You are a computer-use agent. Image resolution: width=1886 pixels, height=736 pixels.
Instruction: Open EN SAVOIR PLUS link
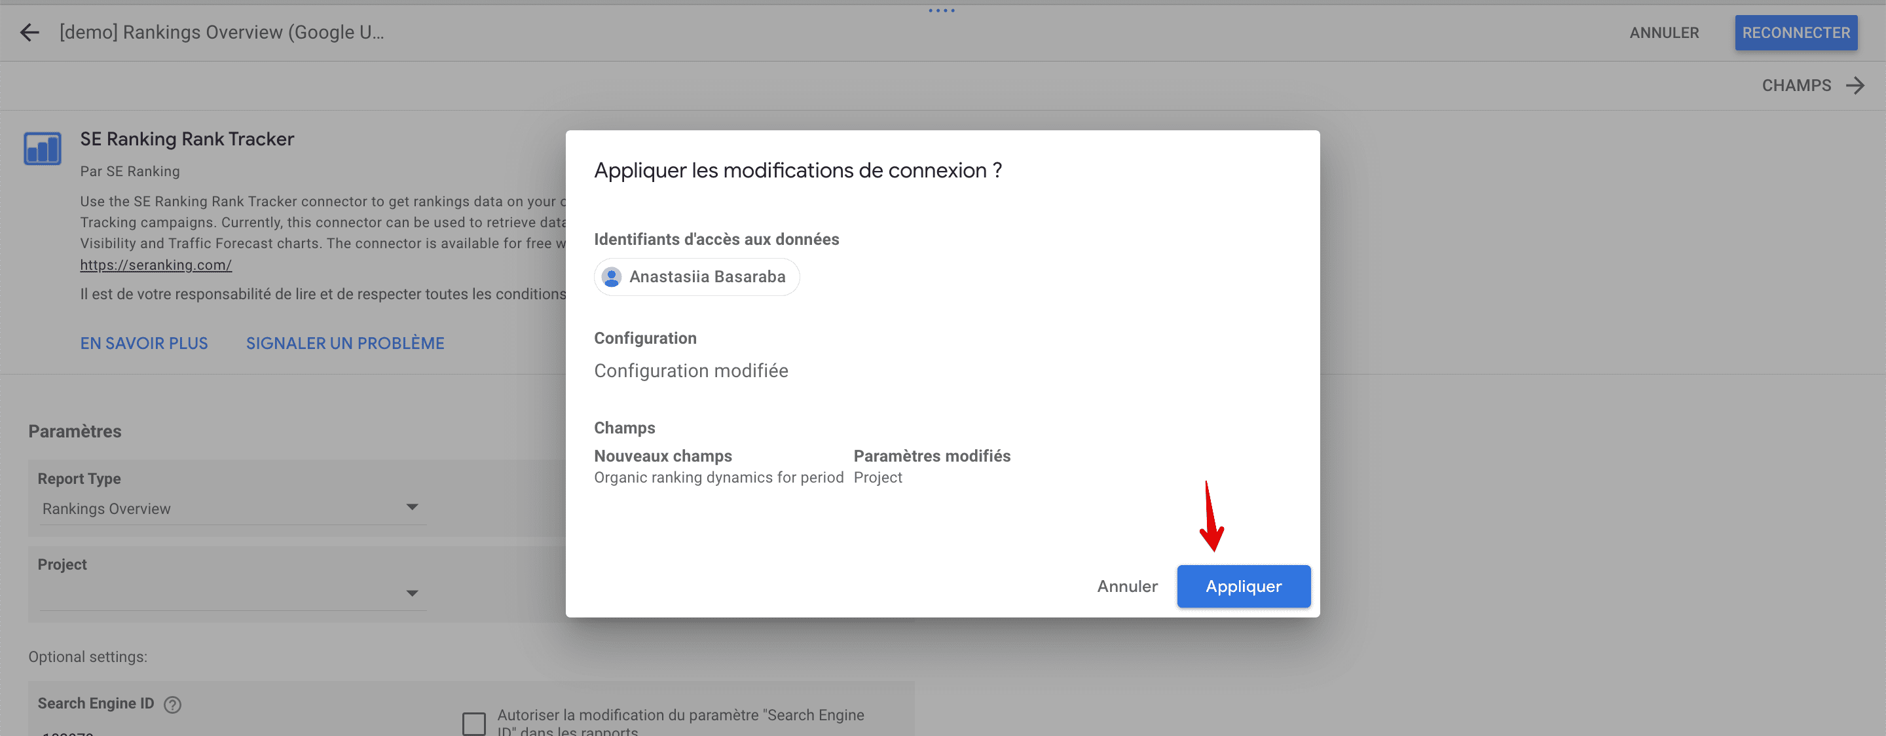[144, 342]
